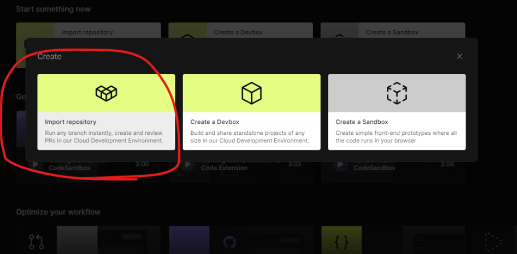
Task: Click description "Build and share standalone projects of any"
Action: click(247, 133)
